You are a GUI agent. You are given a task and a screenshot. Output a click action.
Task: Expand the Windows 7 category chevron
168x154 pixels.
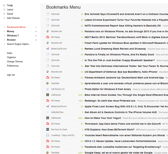(4, 35)
